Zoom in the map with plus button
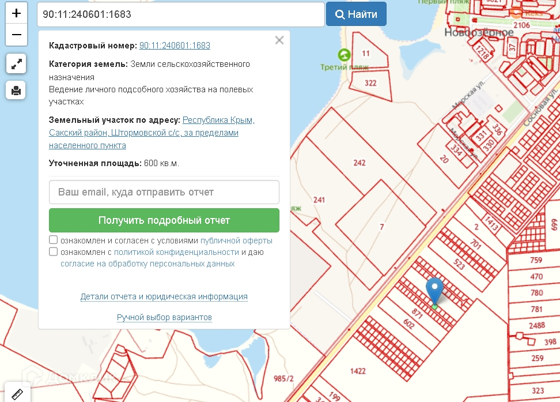 (x=16, y=13)
